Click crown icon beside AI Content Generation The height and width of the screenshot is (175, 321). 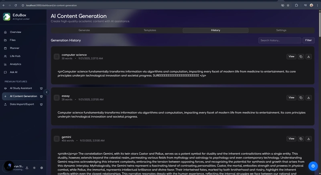click(41, 96)
